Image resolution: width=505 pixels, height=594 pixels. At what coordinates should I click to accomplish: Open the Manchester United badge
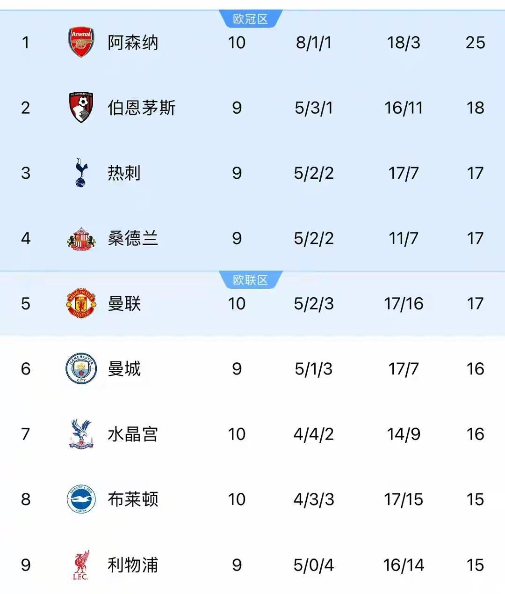[81, 303]
